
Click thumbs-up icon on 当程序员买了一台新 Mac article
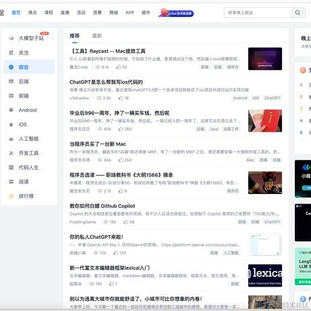click(120, 160)
